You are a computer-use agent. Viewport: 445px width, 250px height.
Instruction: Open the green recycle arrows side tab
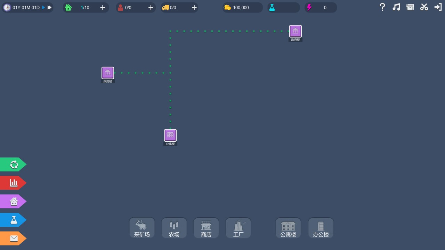point(14,165)
